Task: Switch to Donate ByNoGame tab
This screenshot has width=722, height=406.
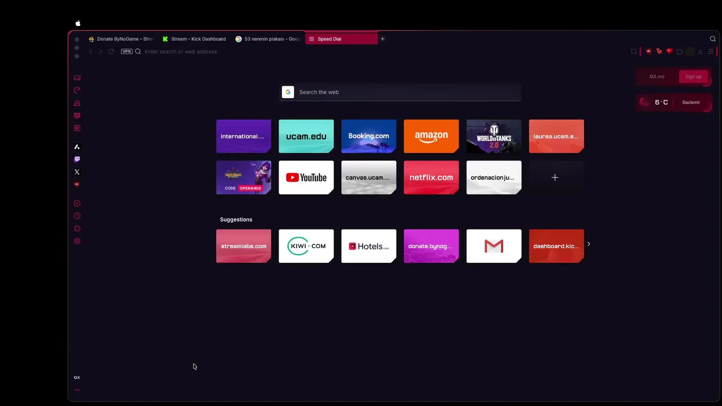Action: coord(121,39)
